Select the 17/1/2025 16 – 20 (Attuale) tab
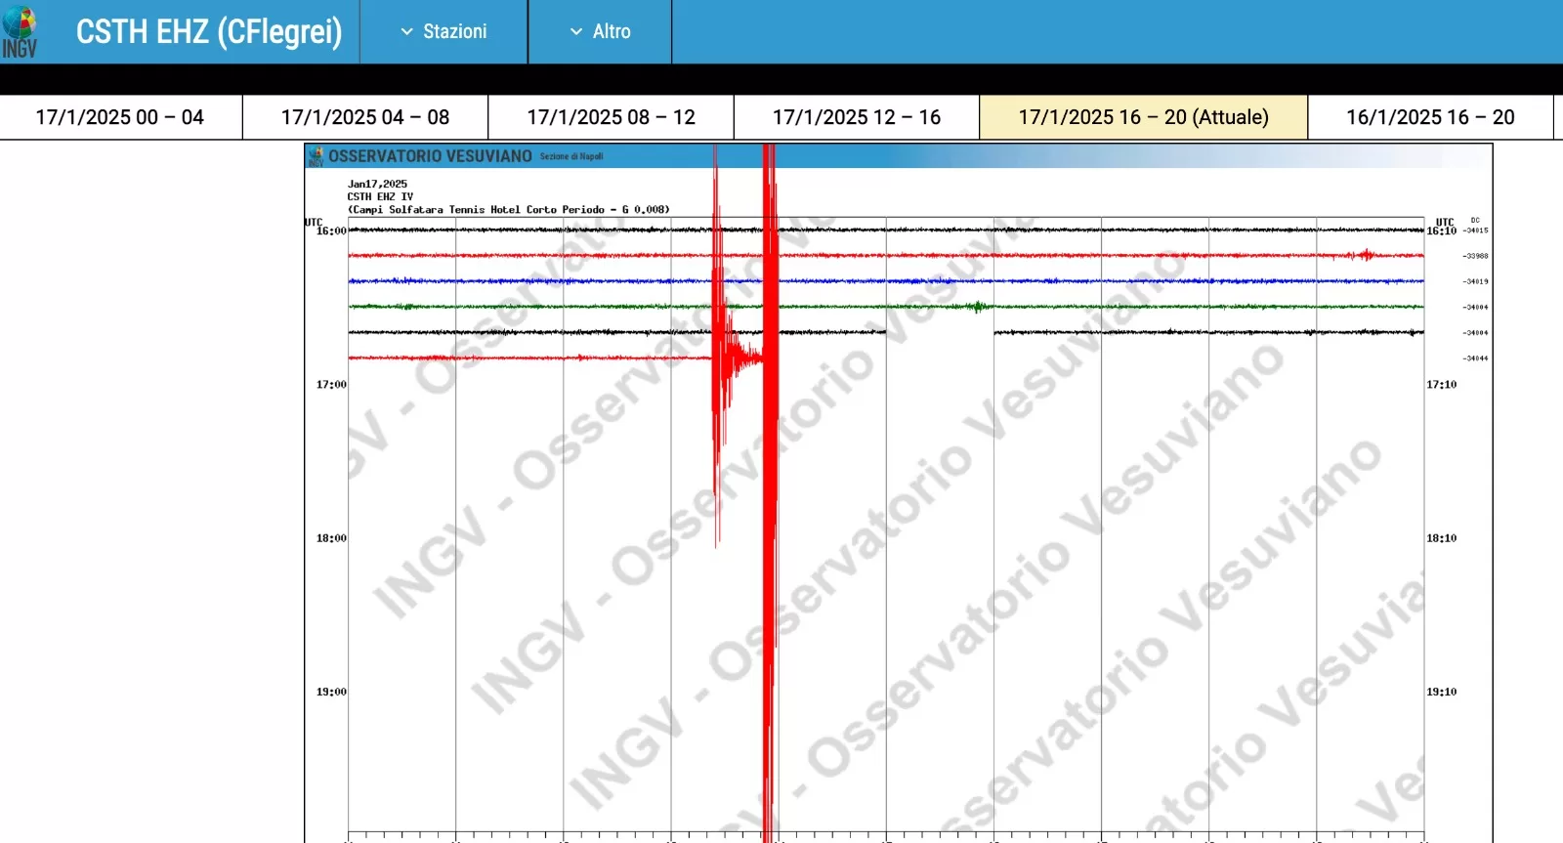The height and width of the screenshot is (843, 1563). [x=1143, y=117]
